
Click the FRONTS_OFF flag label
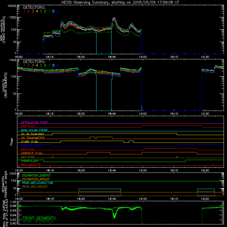click(x=30, y=161)
